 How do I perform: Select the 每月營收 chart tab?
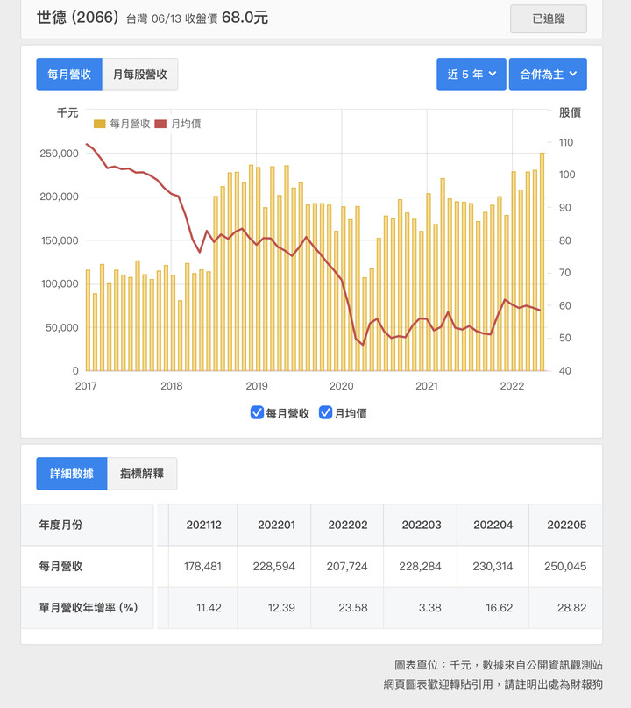pyautogui.click(x=69, y=75)
